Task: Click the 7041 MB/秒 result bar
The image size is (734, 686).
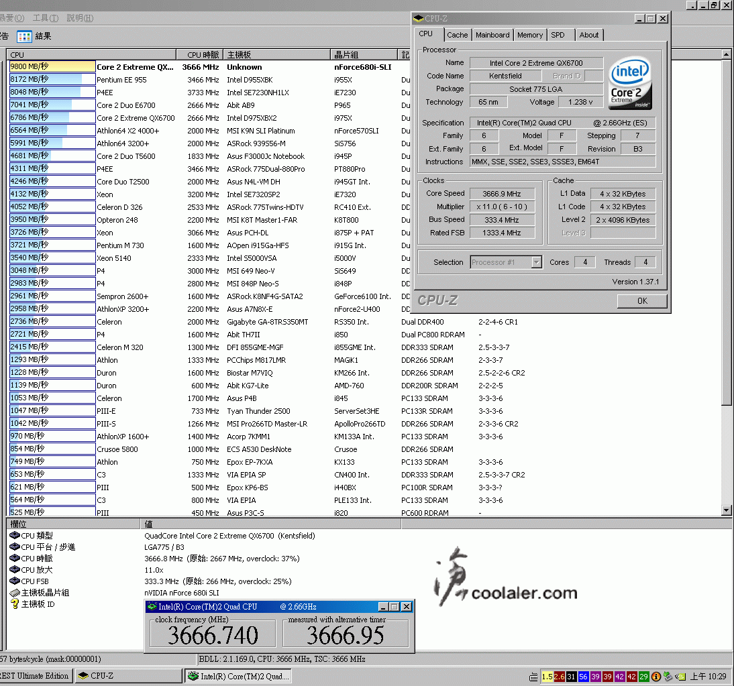Action: point(52,105)
